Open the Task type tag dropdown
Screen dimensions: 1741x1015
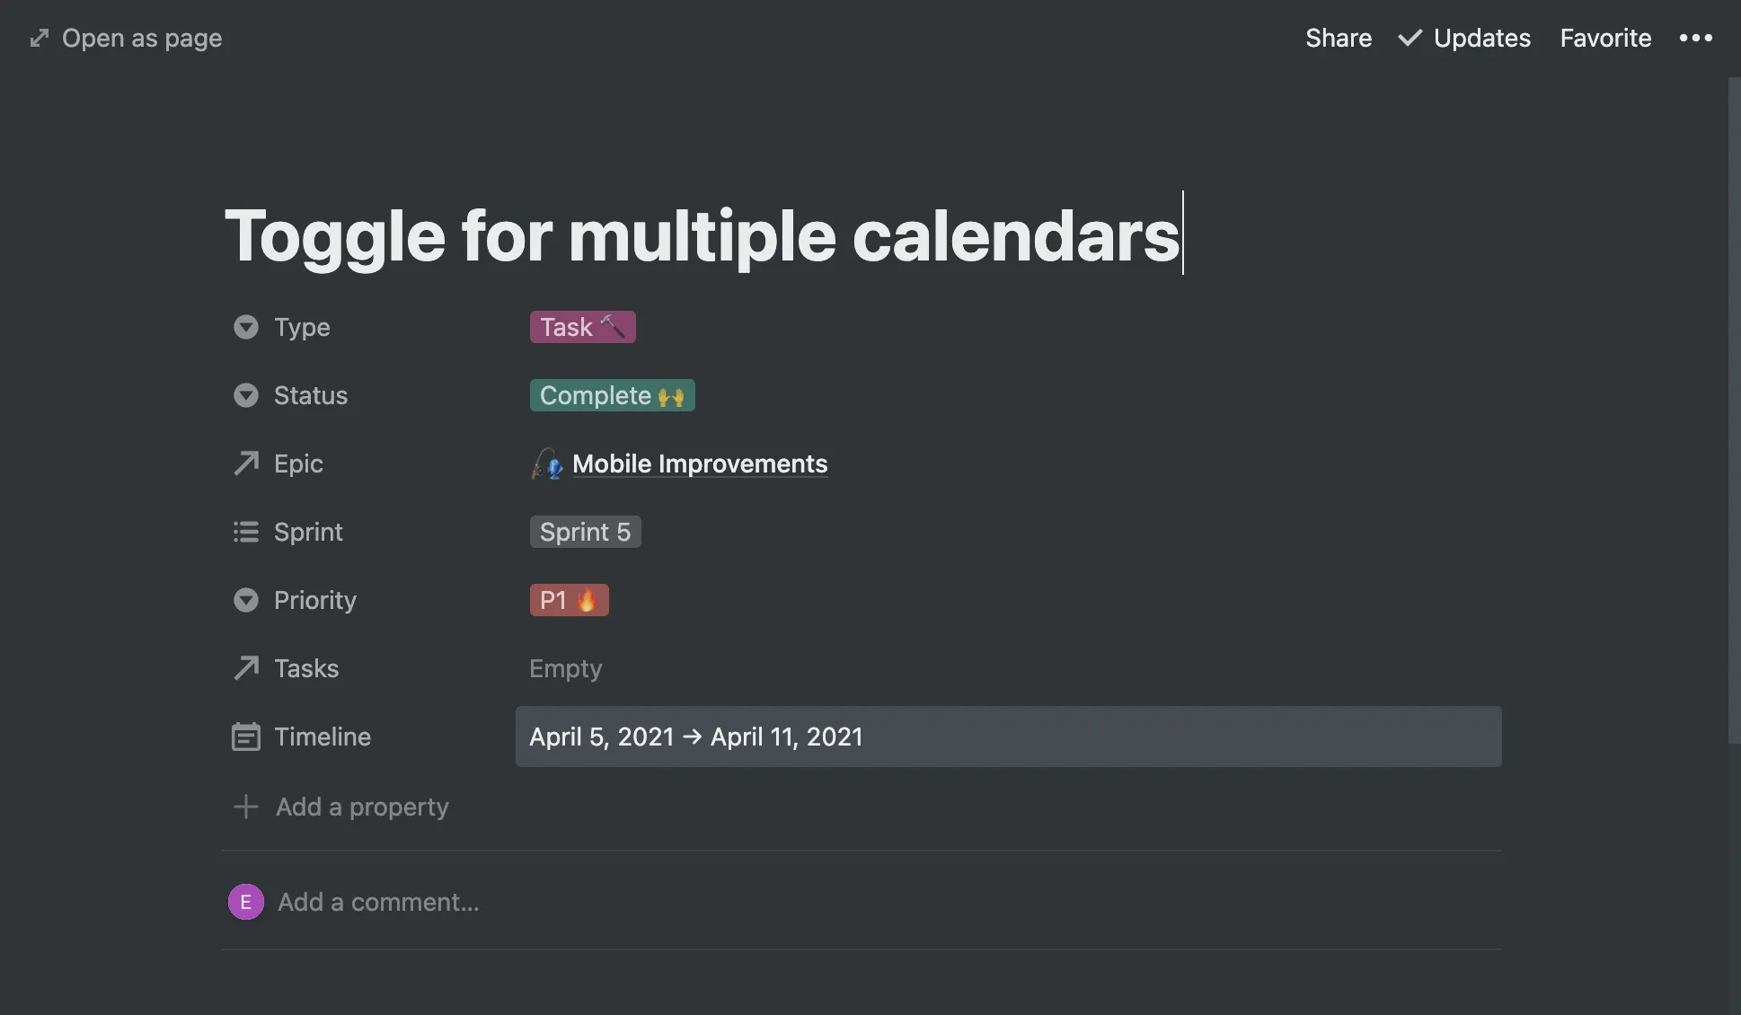pos(582,327)
